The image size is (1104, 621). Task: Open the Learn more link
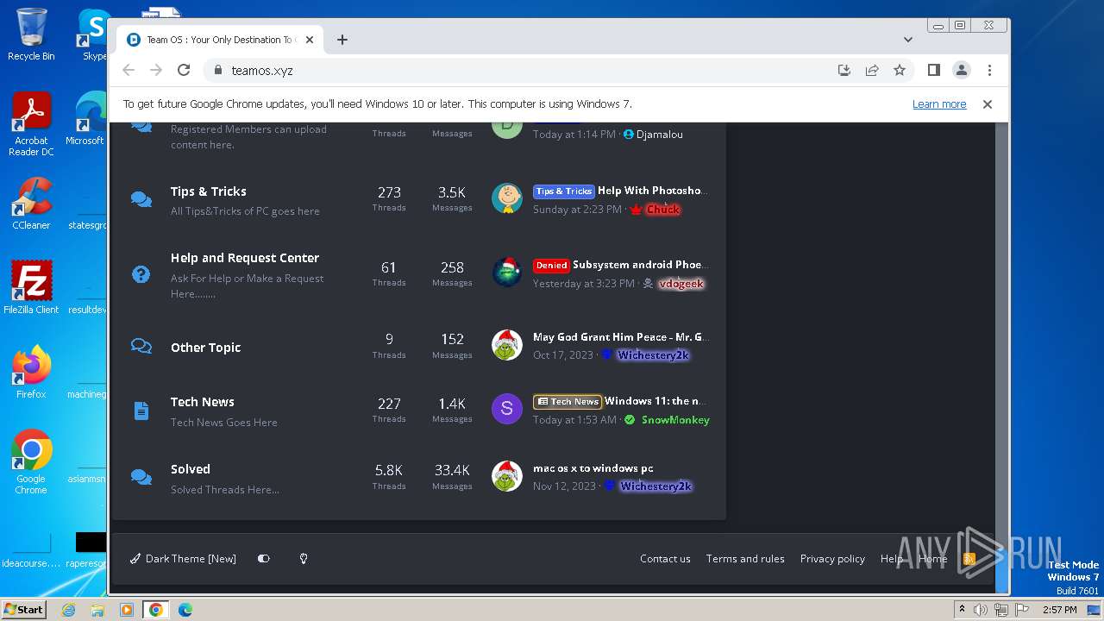coord(939,104)
